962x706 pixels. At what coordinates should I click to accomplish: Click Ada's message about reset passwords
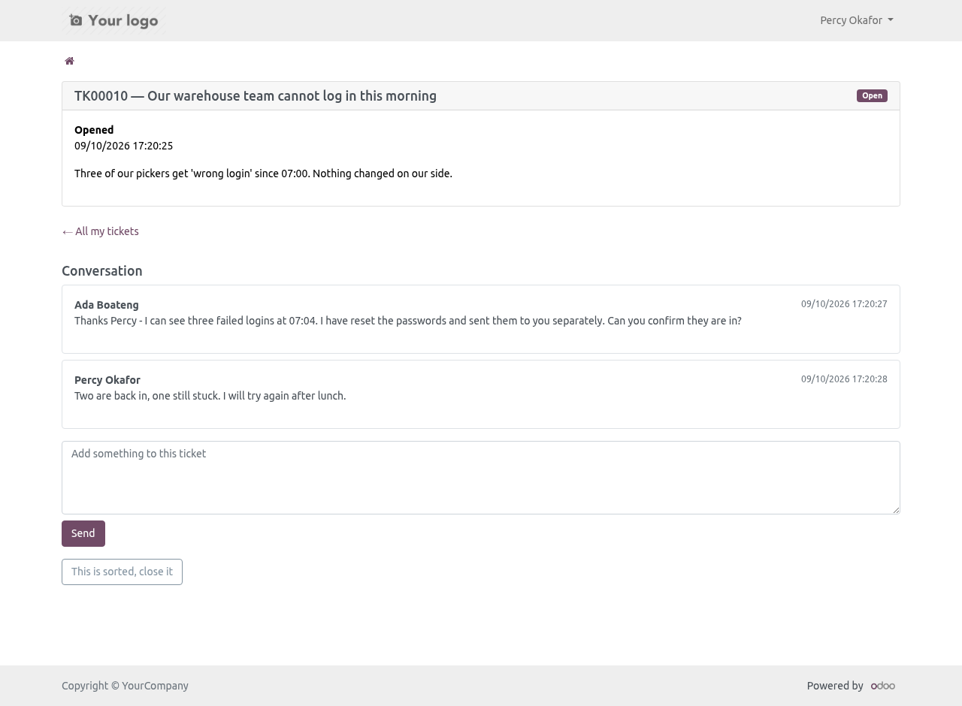tap(408, 321)
